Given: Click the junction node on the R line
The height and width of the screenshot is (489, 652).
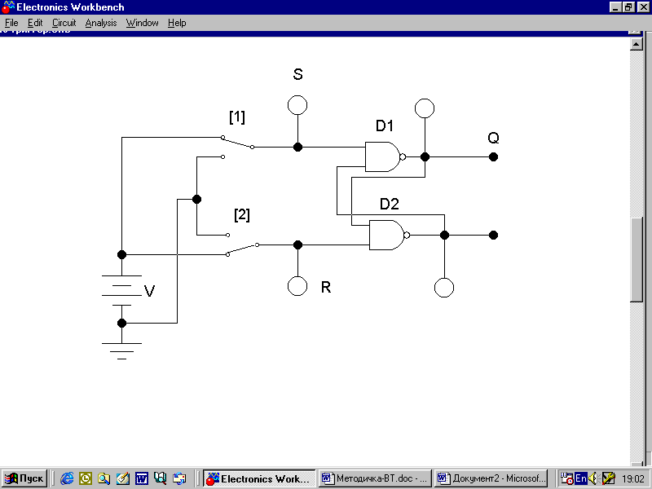Looking at the screenshot, I should [297, 245].
